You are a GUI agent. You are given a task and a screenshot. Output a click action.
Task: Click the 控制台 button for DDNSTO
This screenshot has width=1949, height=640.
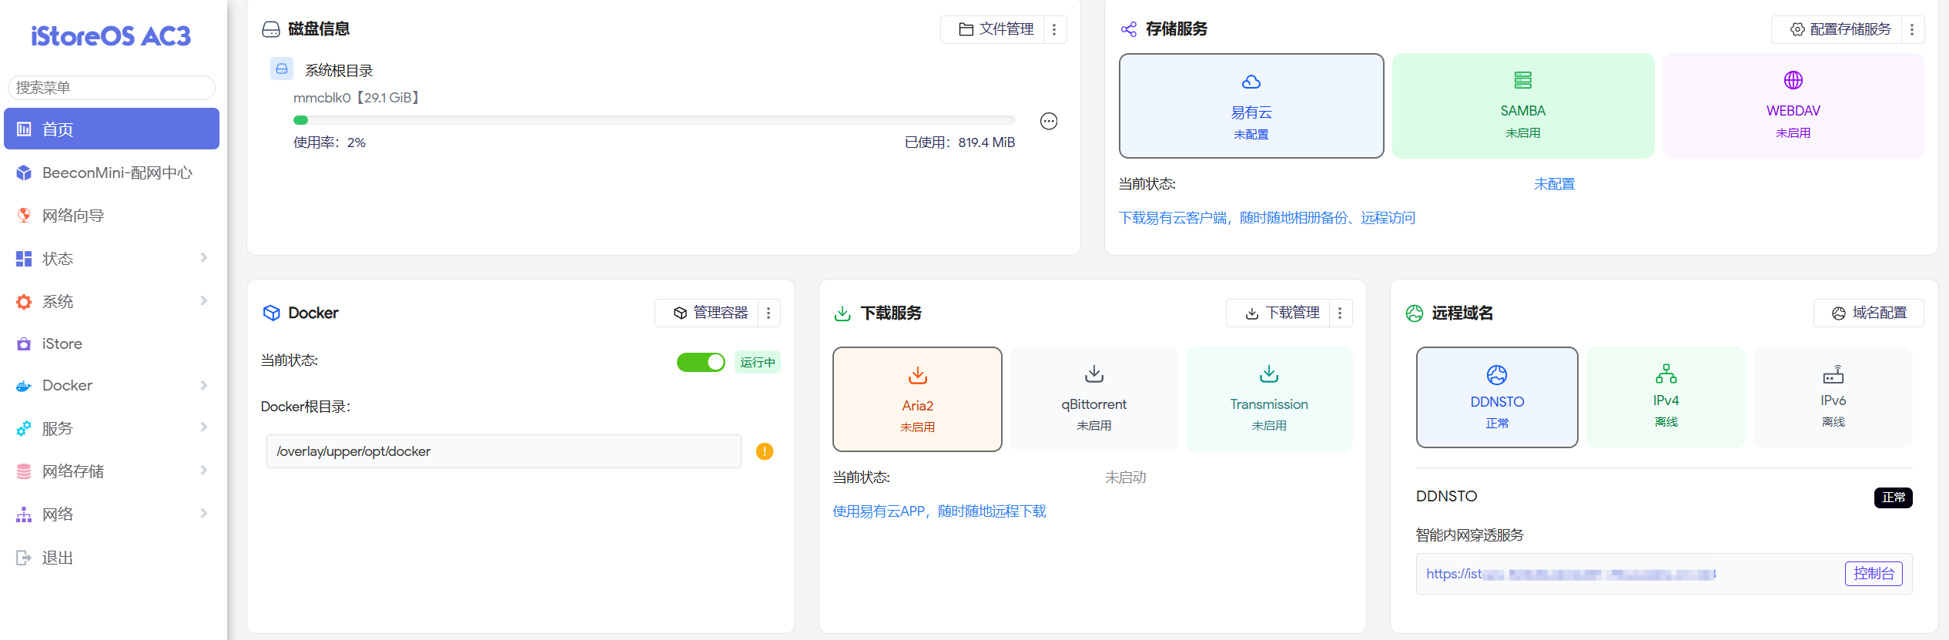1873,574
